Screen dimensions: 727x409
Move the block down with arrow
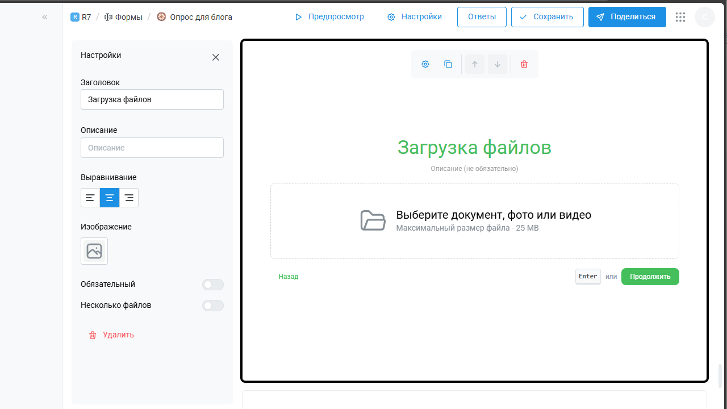(x=498, y=64)
